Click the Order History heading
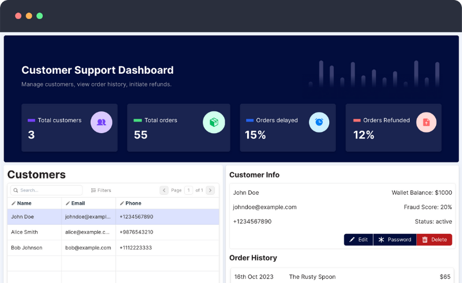This screenshot has height=283, width=462. click(253, 258)
